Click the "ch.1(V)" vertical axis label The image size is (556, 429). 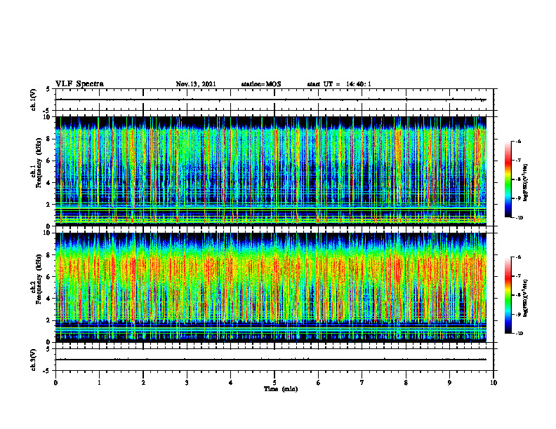tap(34, 100)
